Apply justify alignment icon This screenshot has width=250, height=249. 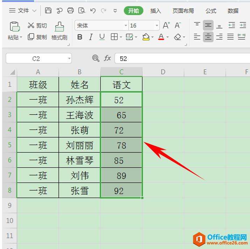[x=230, y=37]
